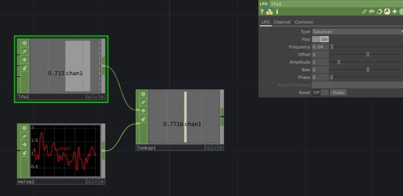Toggle the Play On switch
Screen dimensions: 403x196
click(x=320, y=39)
